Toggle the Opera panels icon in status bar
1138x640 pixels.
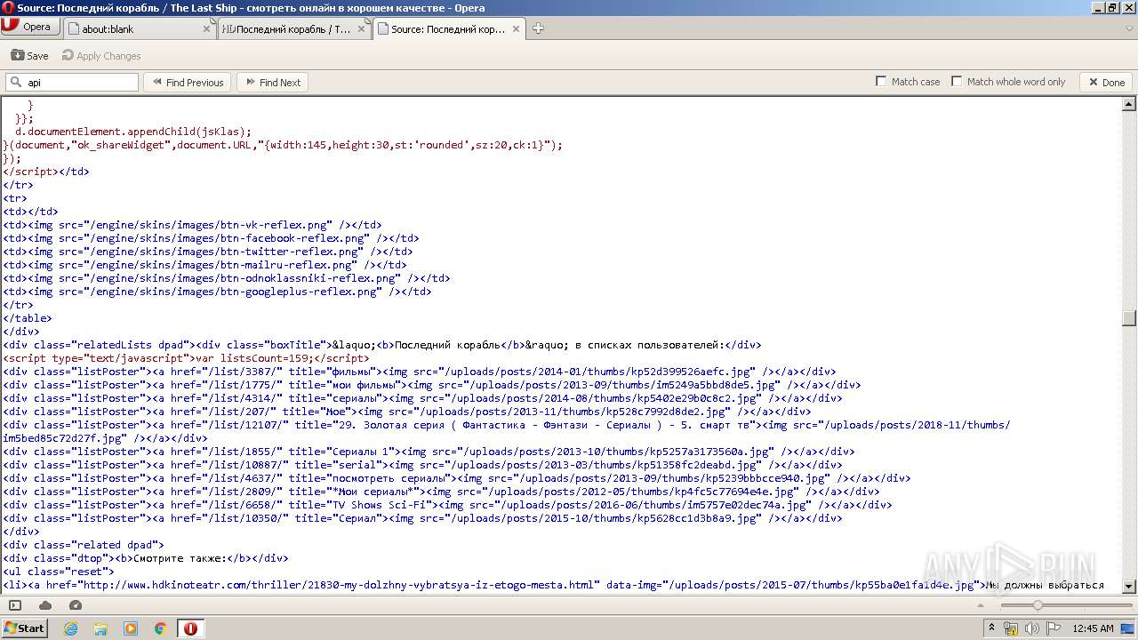point(15,605)
